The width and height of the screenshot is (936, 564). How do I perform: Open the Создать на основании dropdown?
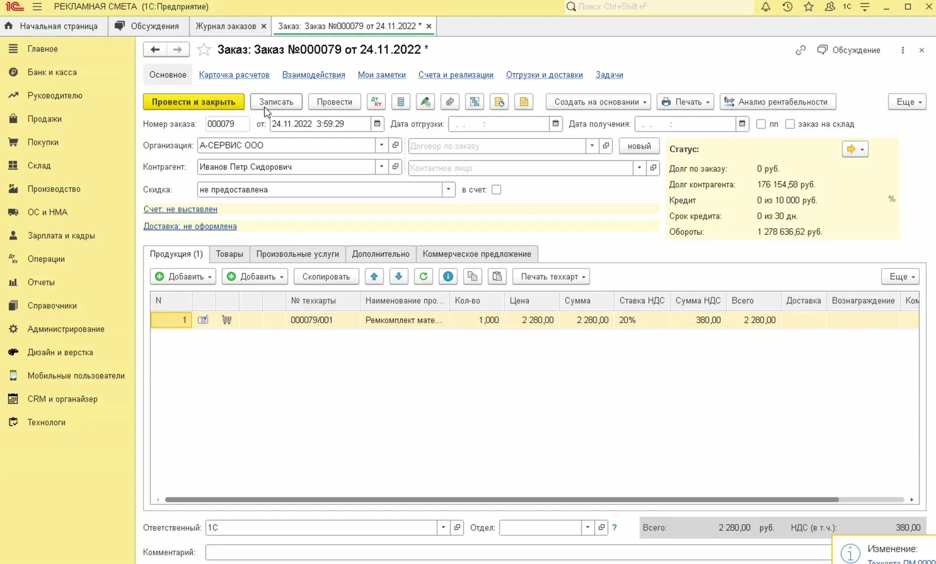coord(598,102)
